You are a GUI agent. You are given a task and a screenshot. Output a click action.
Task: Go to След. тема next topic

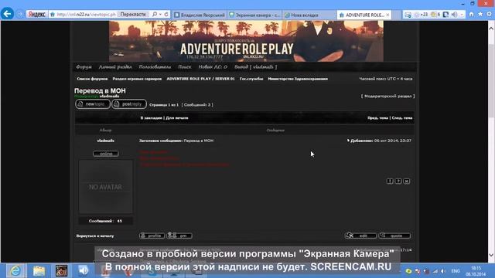pyautogui.click(x=402, y=118)
